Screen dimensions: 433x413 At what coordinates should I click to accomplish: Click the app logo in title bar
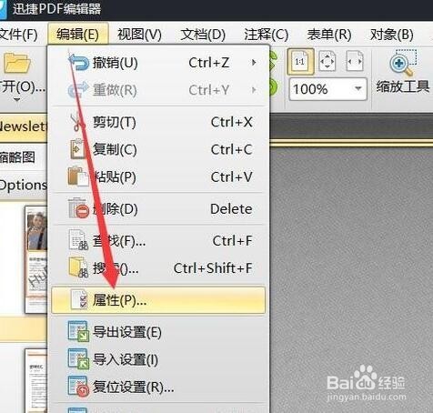[3, 9]
